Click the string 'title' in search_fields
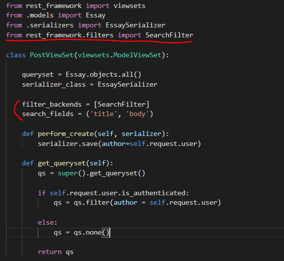 (103, 114)
